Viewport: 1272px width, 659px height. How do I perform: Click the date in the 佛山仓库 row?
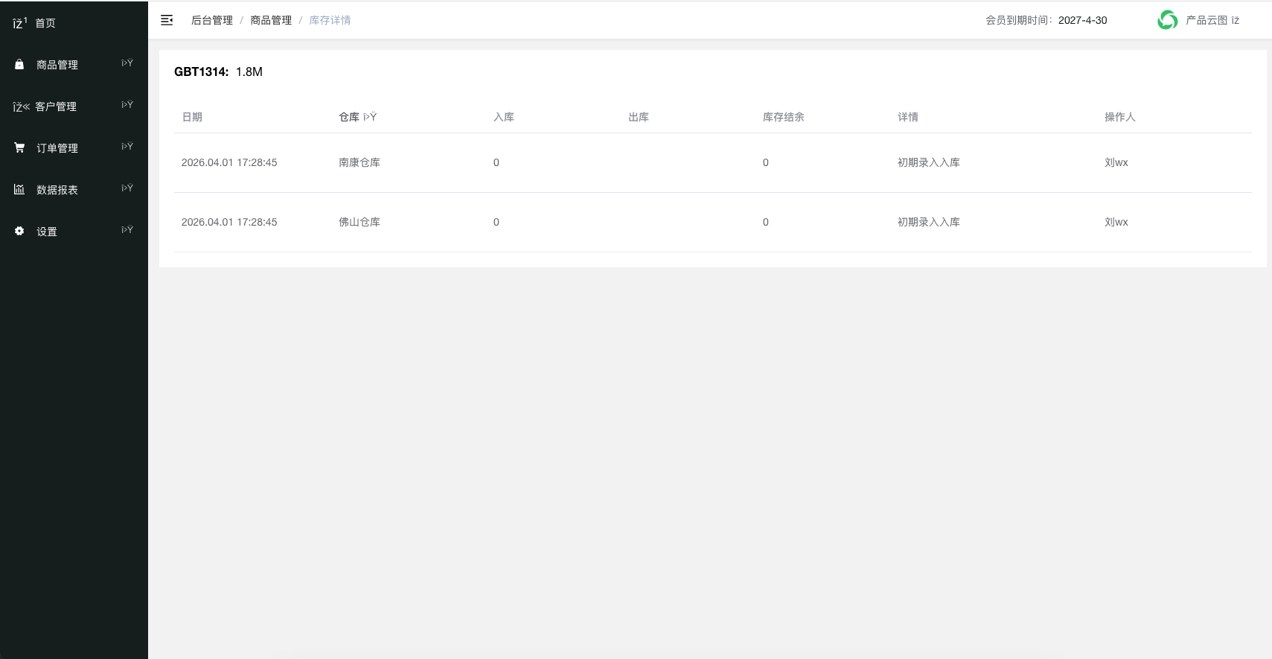coord(229,222)
